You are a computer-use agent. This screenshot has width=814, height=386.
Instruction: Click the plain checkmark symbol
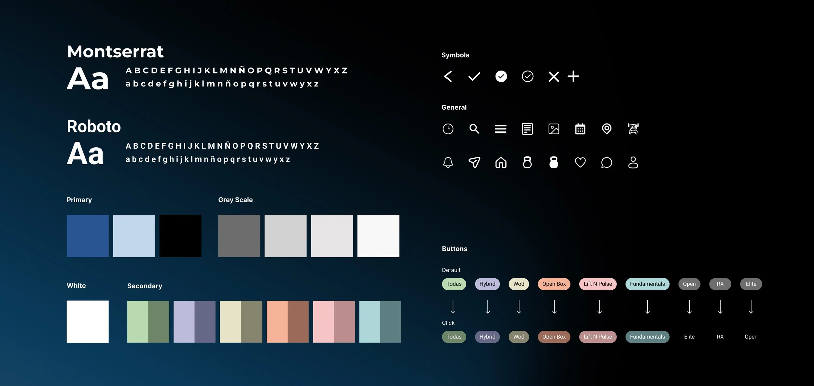click(x=474, y=76)
